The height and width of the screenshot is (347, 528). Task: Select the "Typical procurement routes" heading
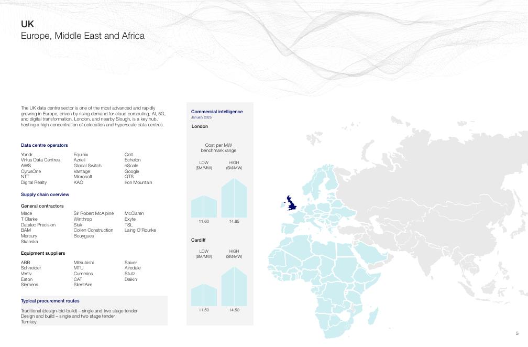[x=50, y=301]
